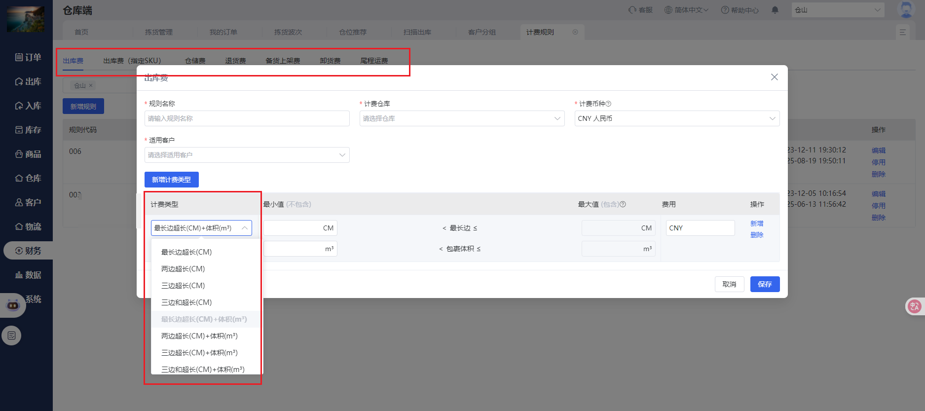
Task: Open the 出库 sidebar section
Action: (28, 81)
